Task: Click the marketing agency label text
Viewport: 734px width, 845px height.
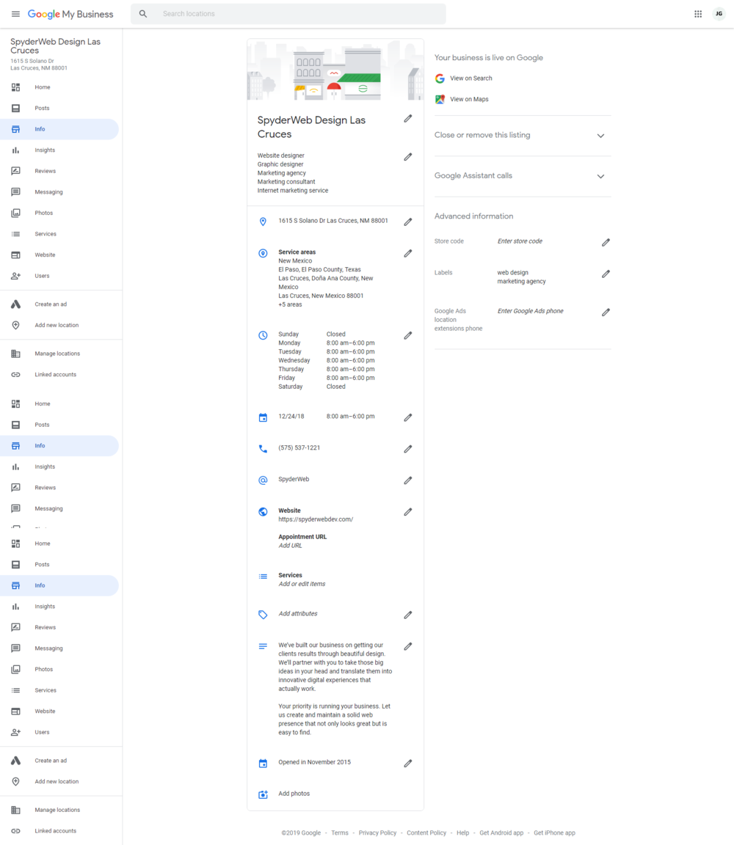Action: pos(522,282)
